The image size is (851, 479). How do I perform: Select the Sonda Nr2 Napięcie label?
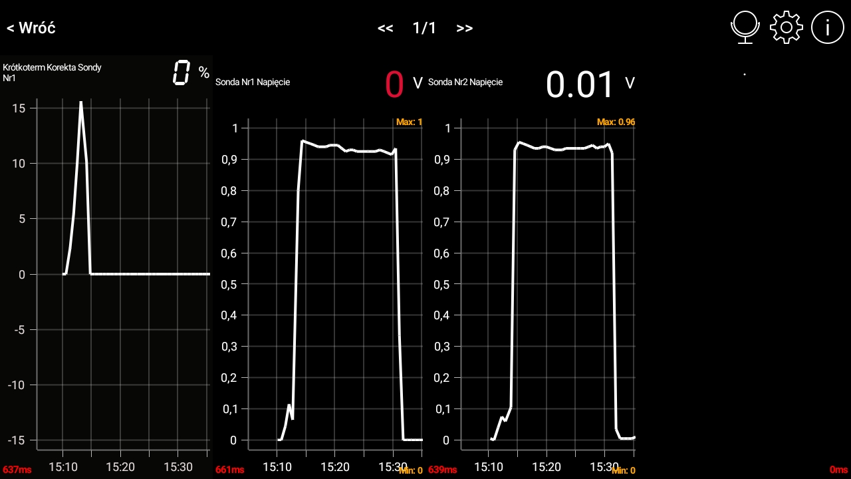click(465, 82)
